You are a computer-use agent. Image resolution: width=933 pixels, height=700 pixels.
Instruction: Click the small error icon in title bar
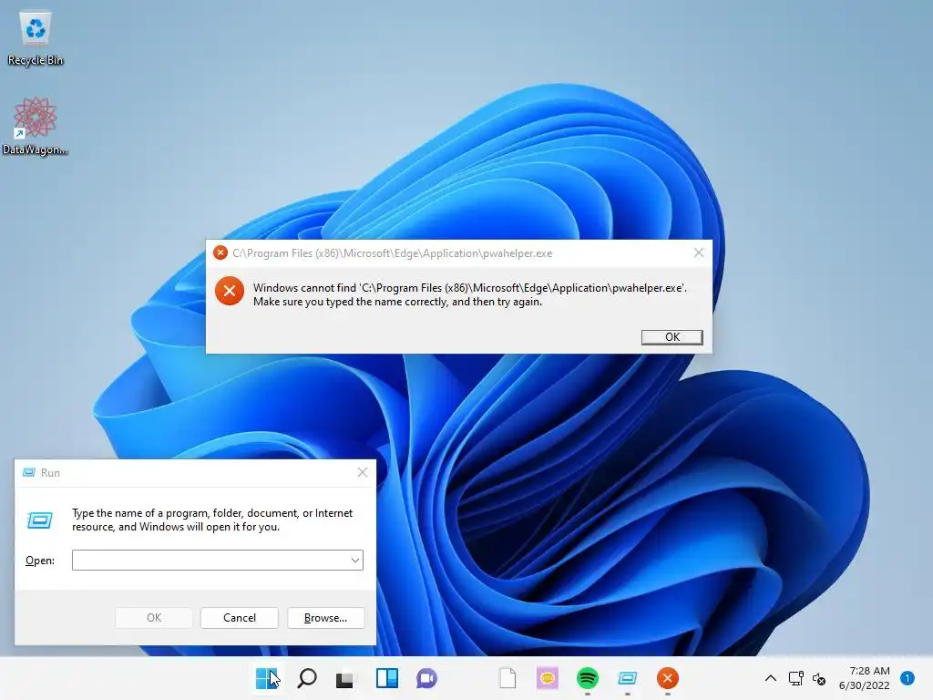point(220,253)
